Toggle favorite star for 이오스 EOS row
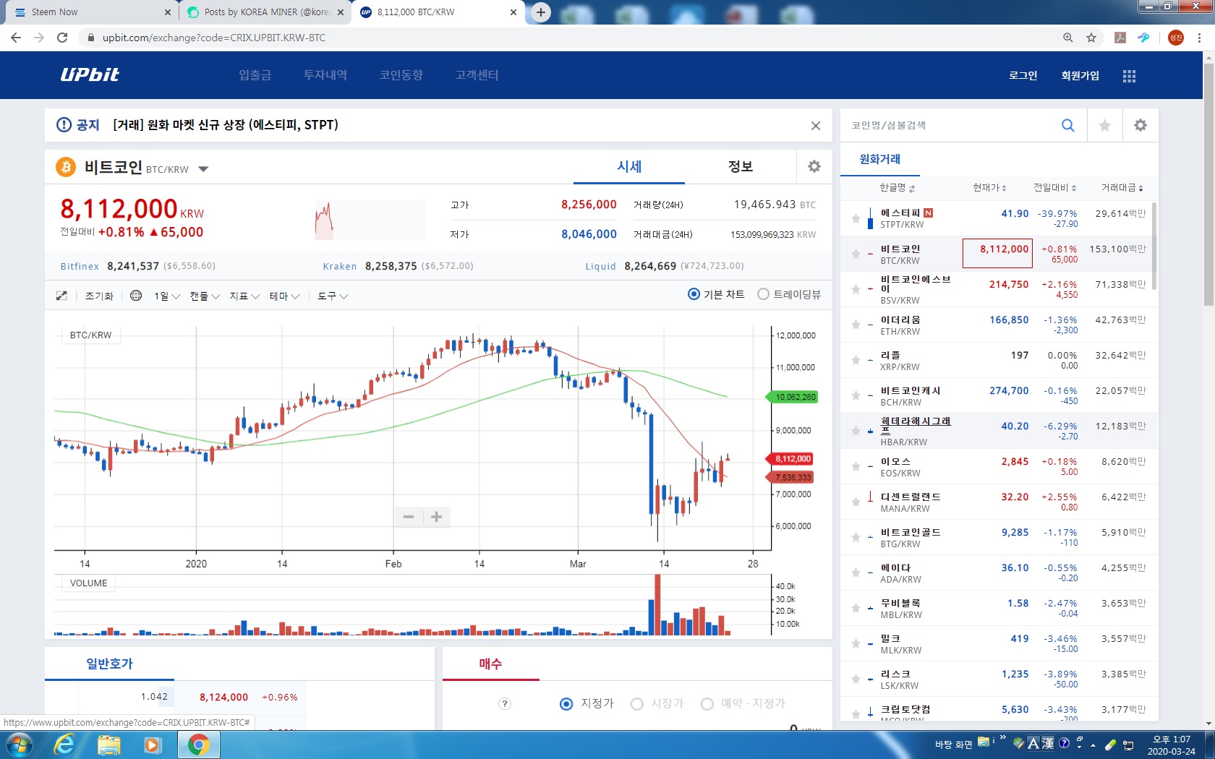 pos(856,466)
